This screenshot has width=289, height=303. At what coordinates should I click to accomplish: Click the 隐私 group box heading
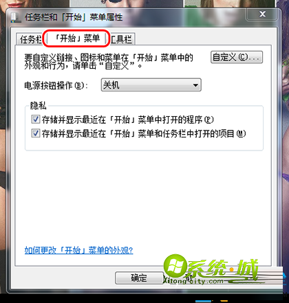click(x=39, y=106)
